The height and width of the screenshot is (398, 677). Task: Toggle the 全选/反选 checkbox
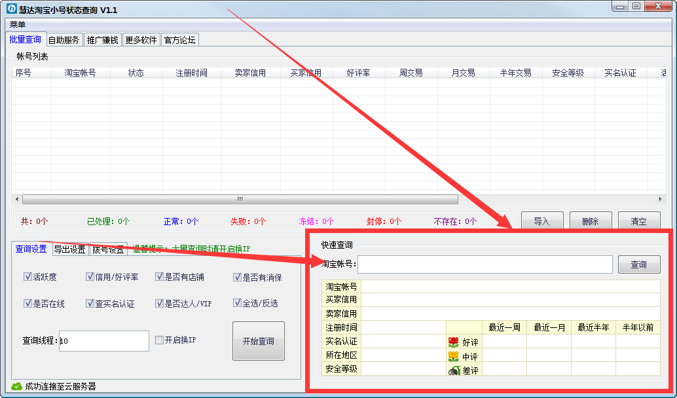tap(238, 303)
